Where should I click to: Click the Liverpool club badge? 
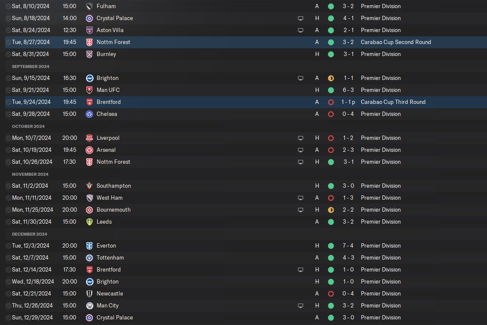(x=89, y=138)
